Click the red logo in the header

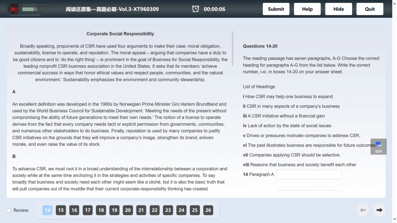pyautogui.click(x=15, y=9)
